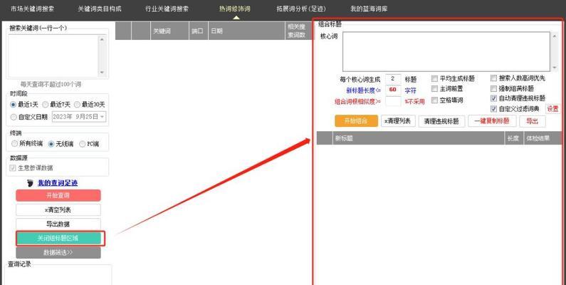Click the 新标题 column header
This screenshot has width=566, height=285.
(419, 138)
